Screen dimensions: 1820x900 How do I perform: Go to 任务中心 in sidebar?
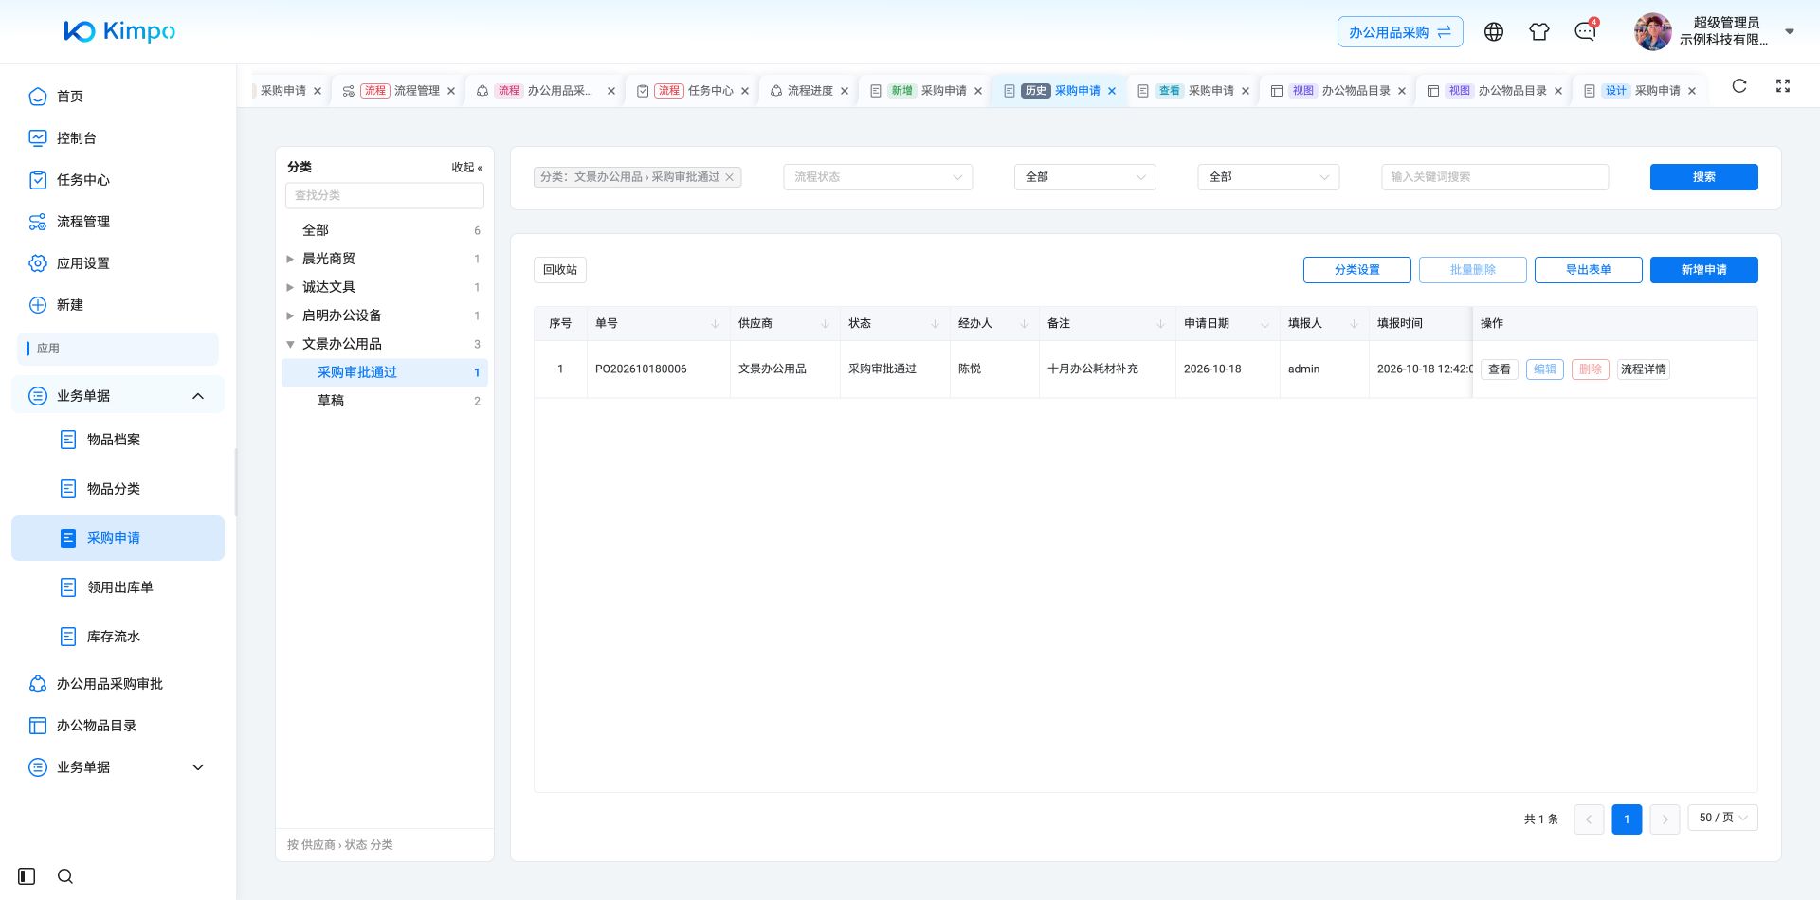point(83,180)
